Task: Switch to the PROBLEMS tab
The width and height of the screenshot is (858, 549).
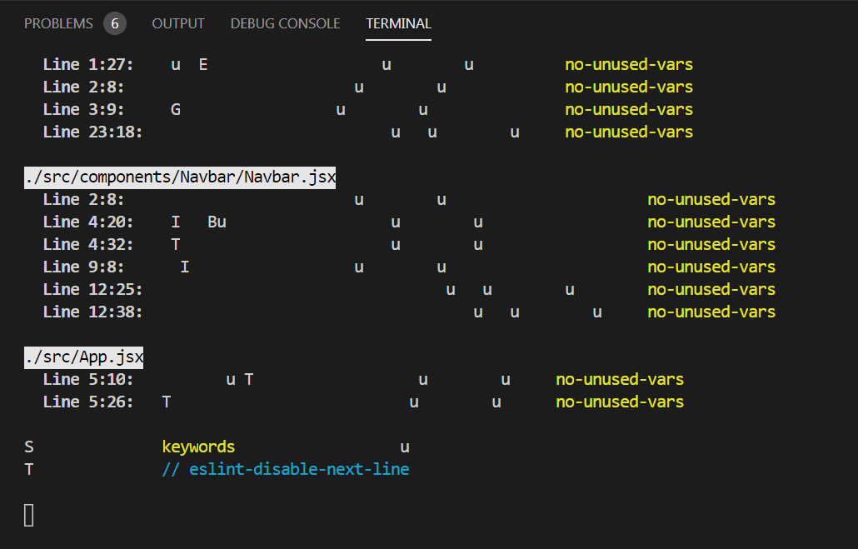Action: pos(59,23)
